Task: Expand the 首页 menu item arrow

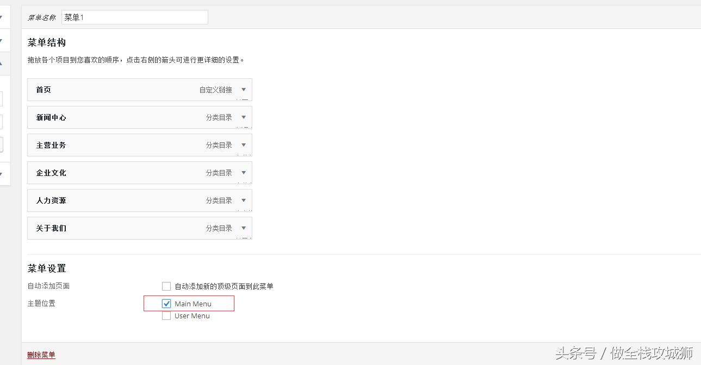Action: point(243,90)
